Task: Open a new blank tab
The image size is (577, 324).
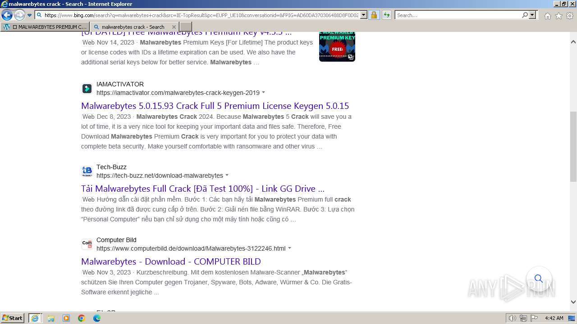Action: [186, 27]
